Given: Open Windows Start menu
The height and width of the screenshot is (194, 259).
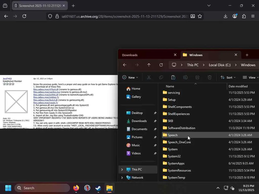Looking at the screenshot, I should [x=8, y=188].
